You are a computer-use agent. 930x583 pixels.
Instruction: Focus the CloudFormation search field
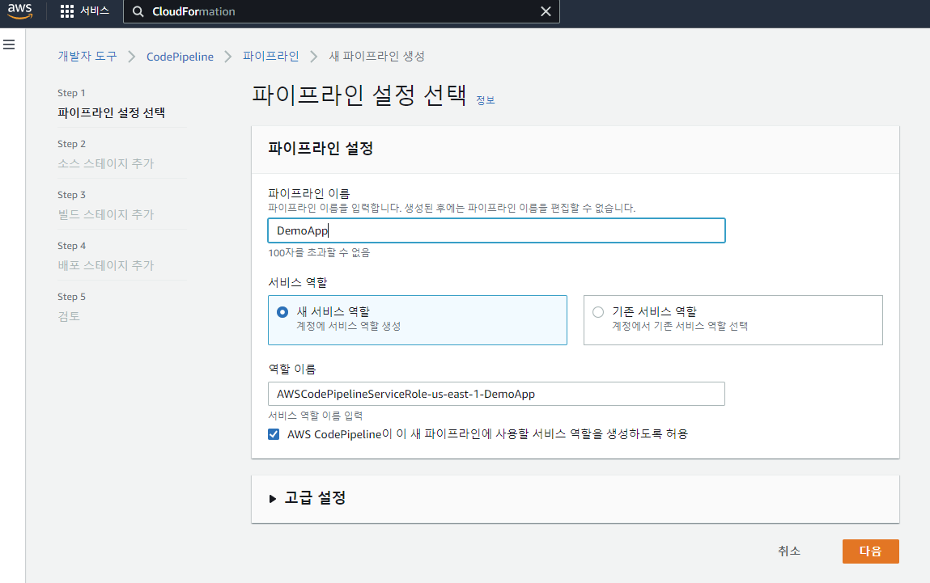click(341, 11)
